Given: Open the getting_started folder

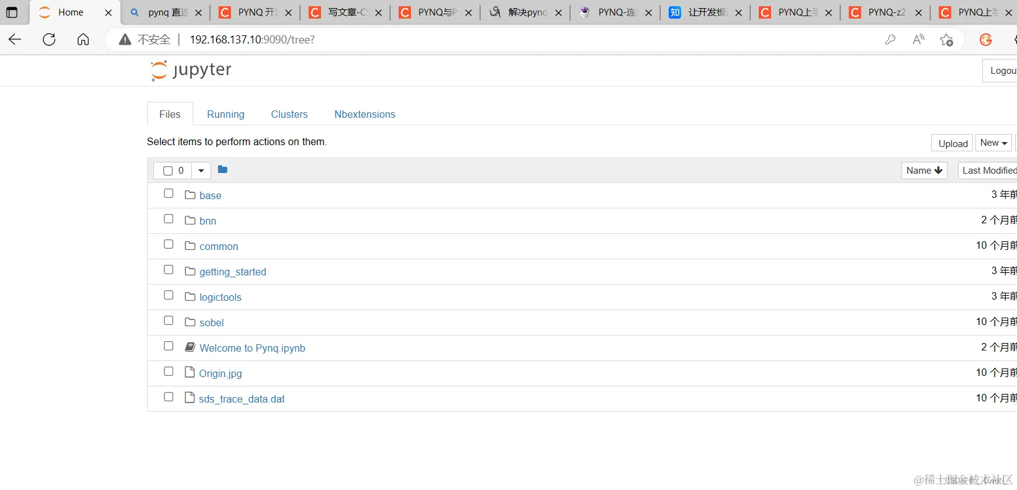Looking at the screenshot, I should (233, 272).
